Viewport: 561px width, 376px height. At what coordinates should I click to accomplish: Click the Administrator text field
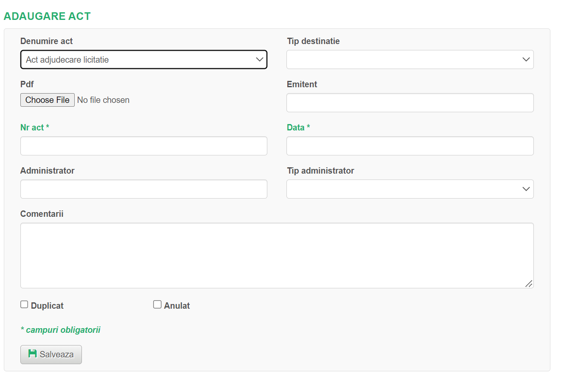[143, 189]
